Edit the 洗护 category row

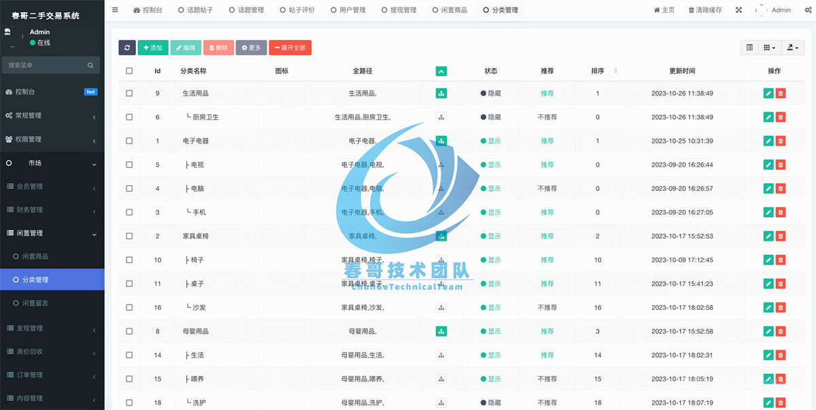pyautogui.click(x=768, y=403)
